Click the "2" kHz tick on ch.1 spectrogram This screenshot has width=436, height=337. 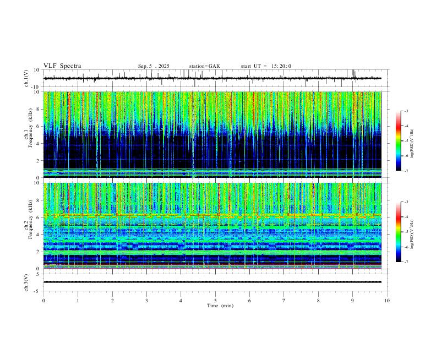click(x=39, y=160)
